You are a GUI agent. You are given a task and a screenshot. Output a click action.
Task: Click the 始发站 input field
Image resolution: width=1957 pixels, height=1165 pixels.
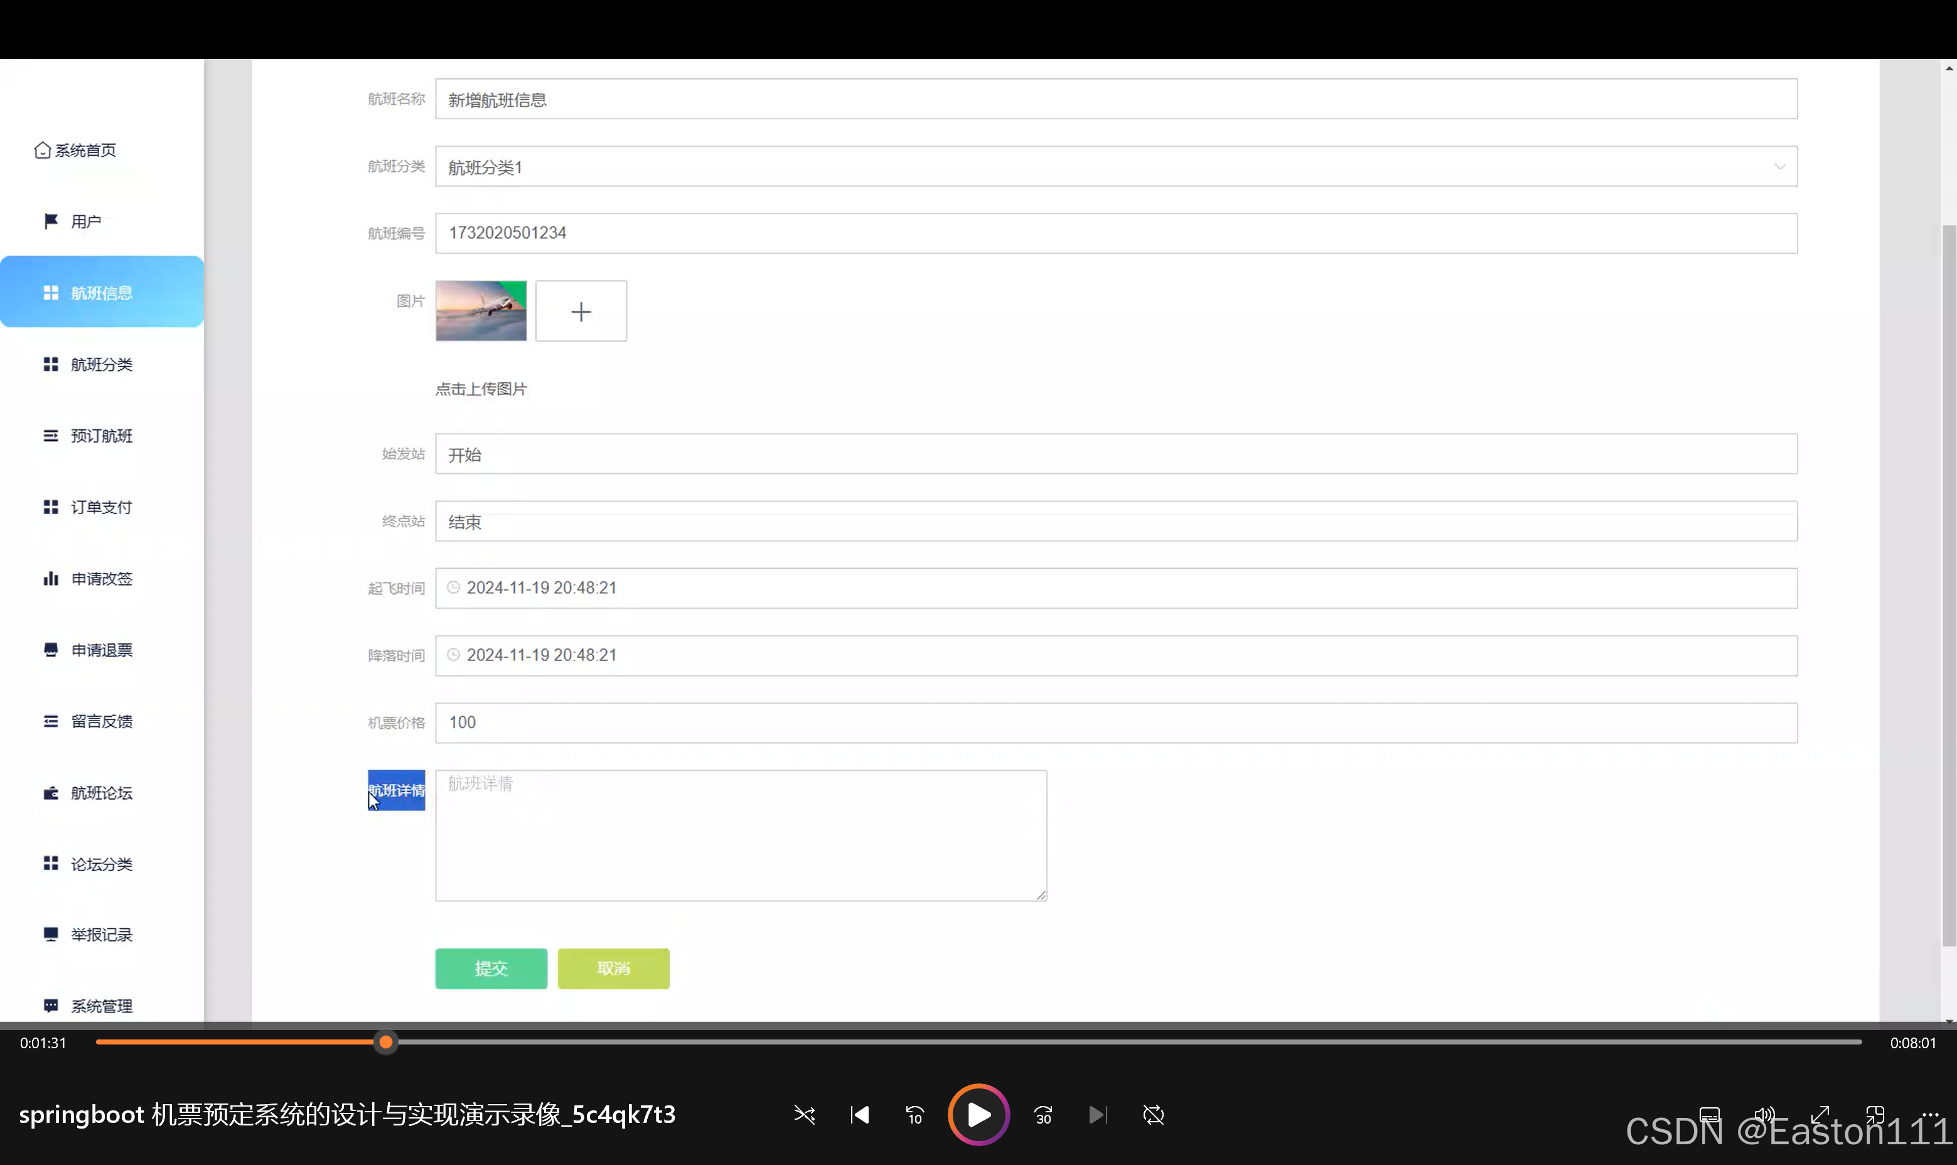click(x=1116, y=454)
